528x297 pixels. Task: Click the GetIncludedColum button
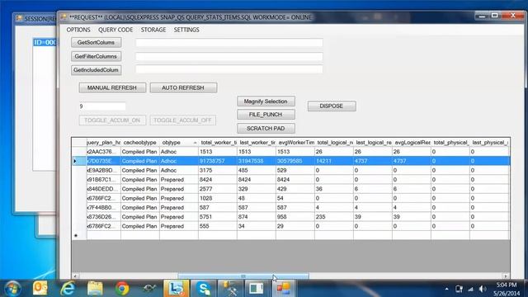point(97,70)
